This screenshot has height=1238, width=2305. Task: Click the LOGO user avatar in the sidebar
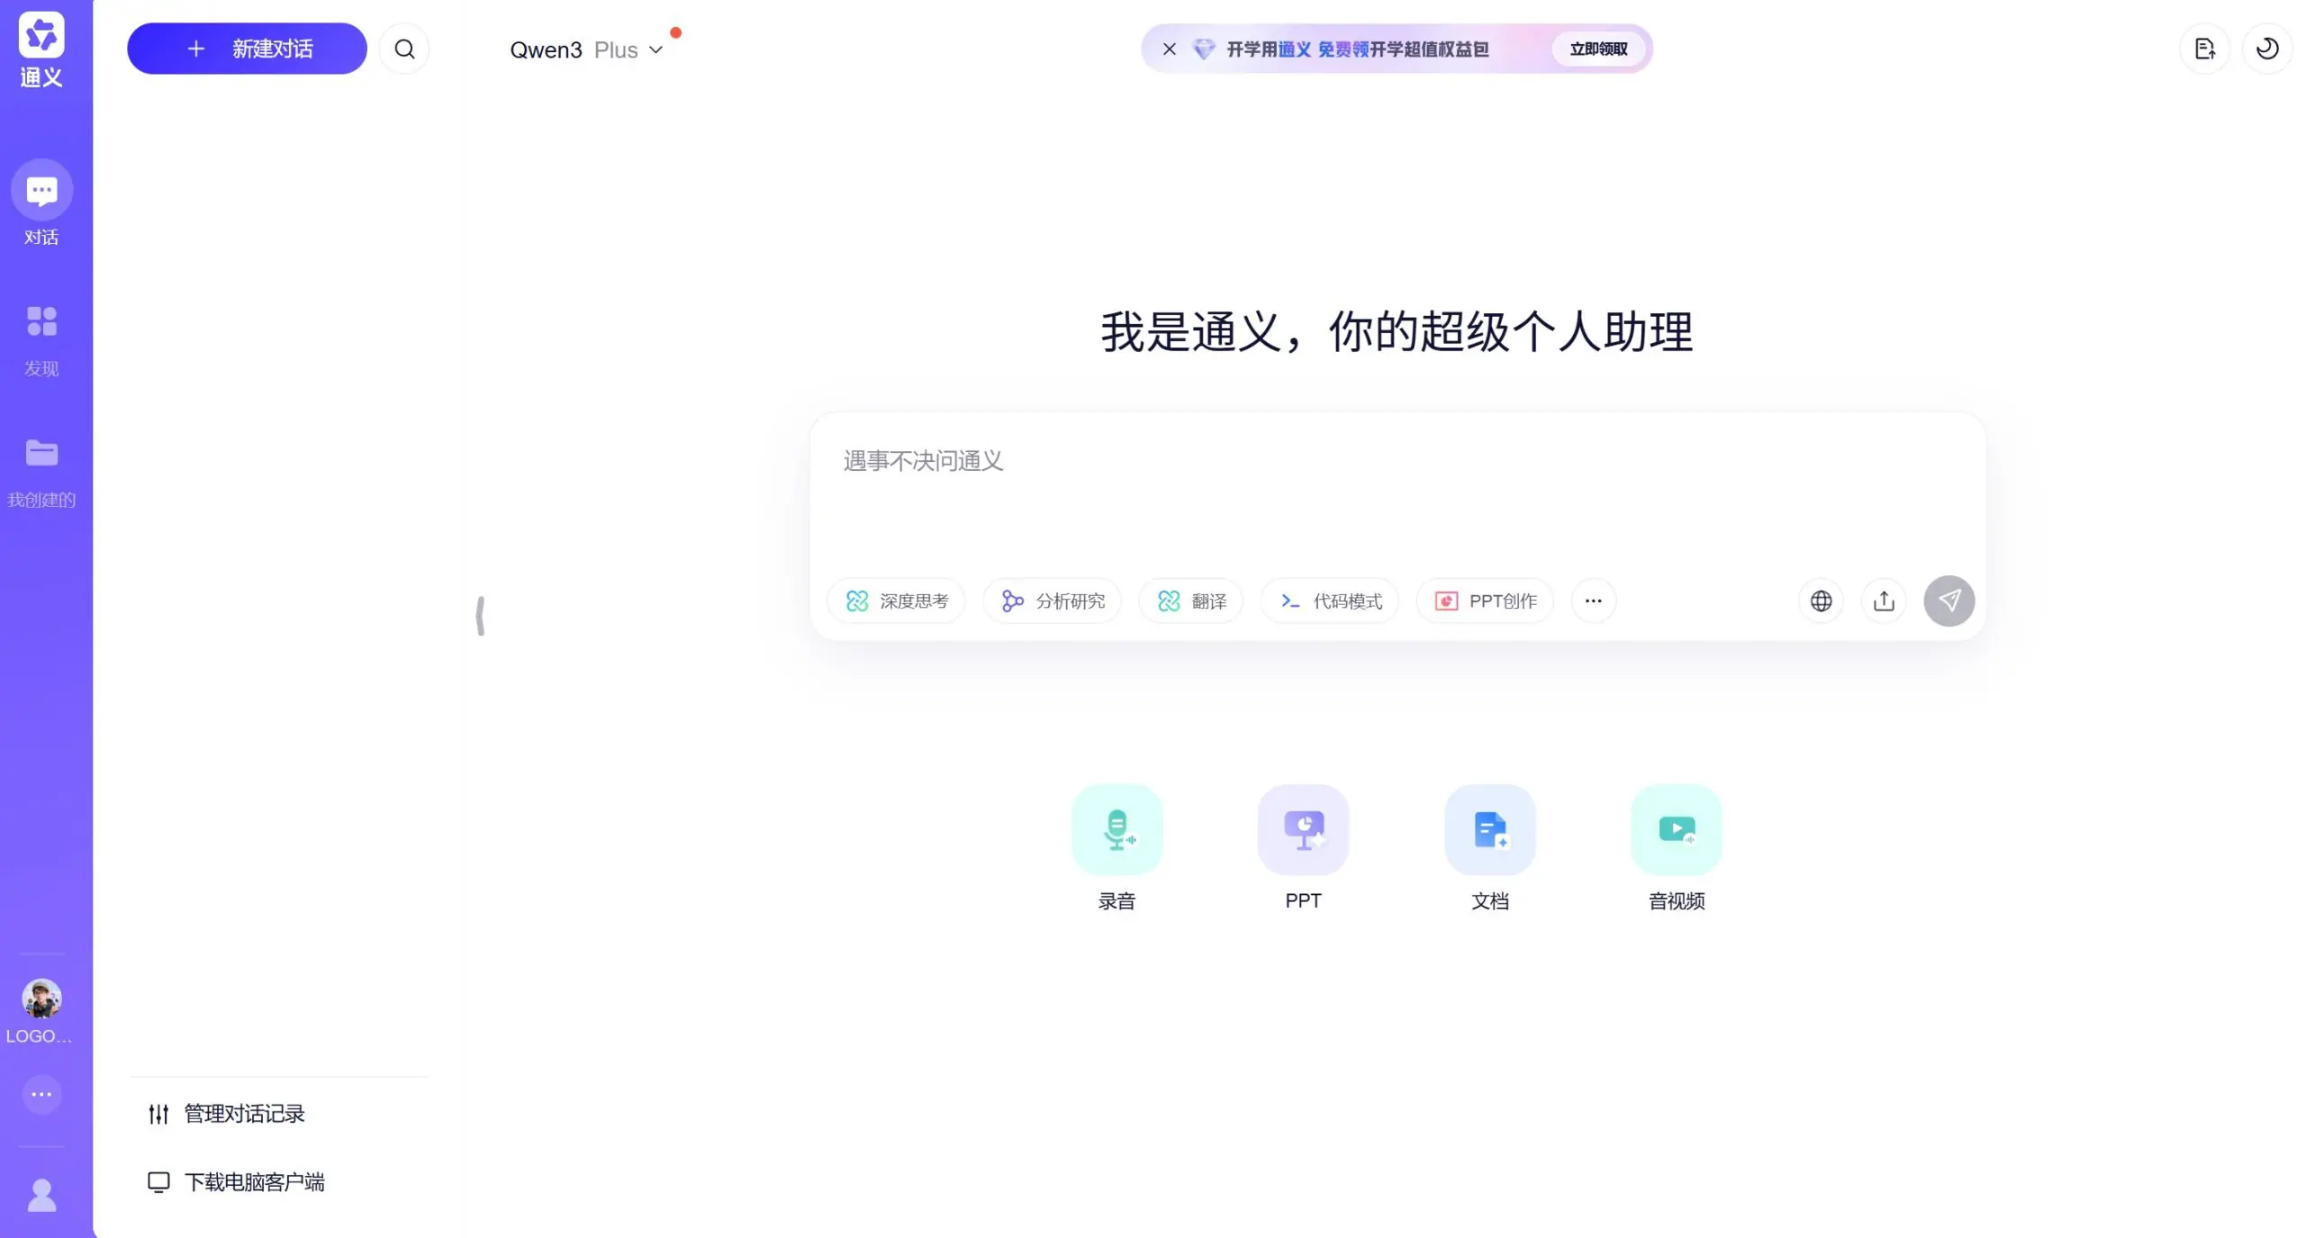[41, 999]
